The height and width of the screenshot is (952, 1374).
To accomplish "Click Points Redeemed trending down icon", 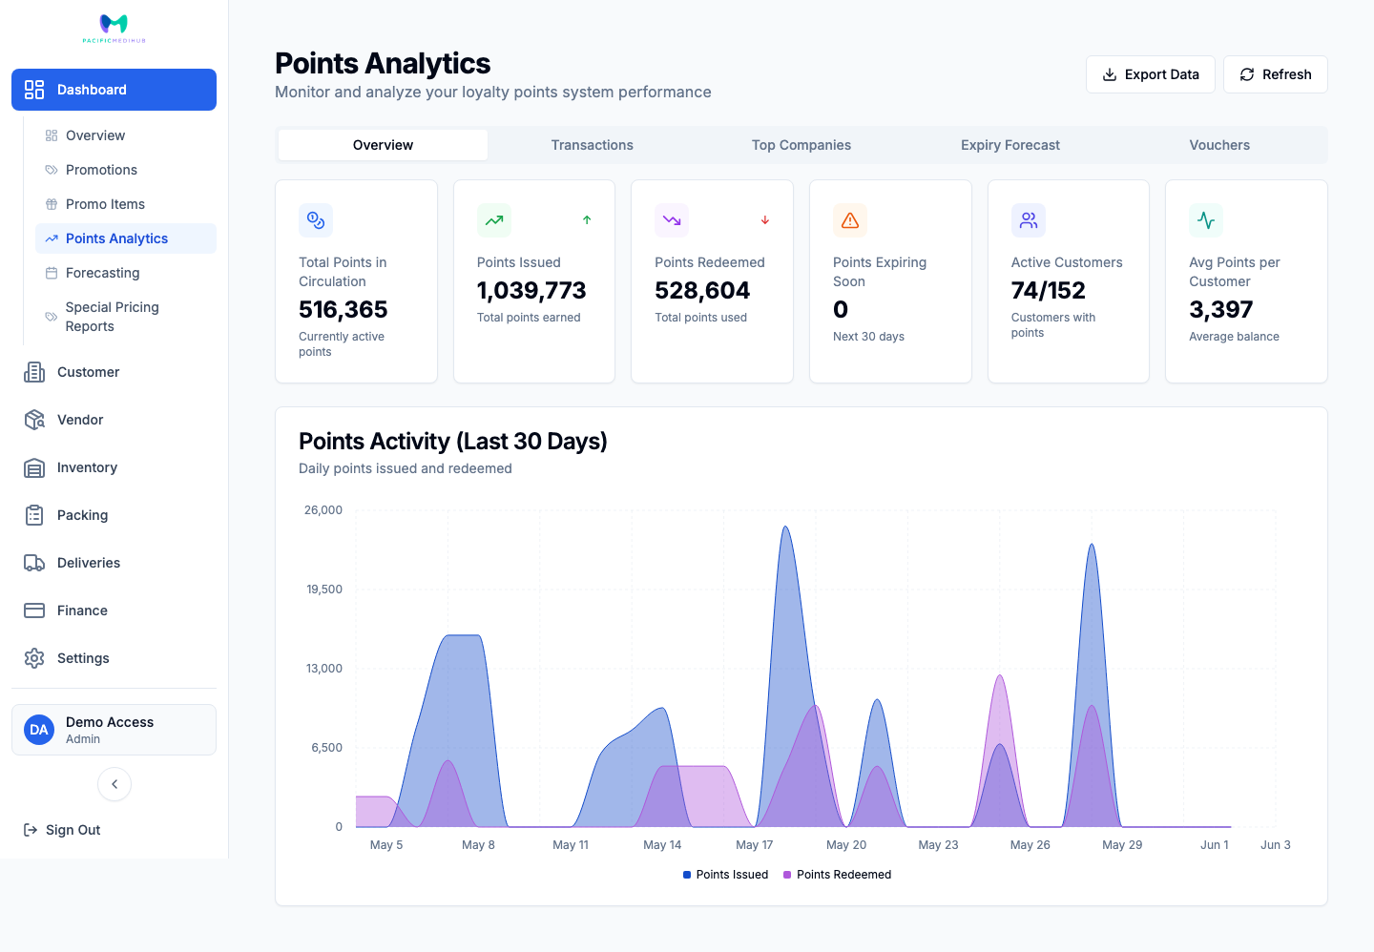I will [672, 220].
